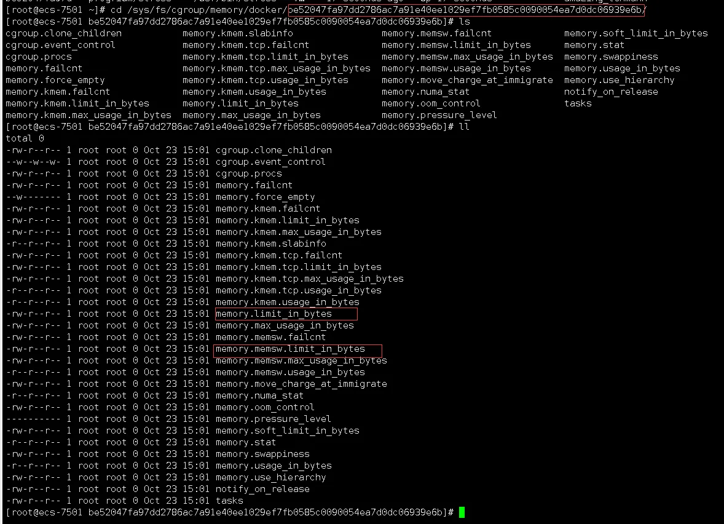The image size is (724, 524).
Task: Click memory.numa_stat in the ls output
Action: (425, 92)
